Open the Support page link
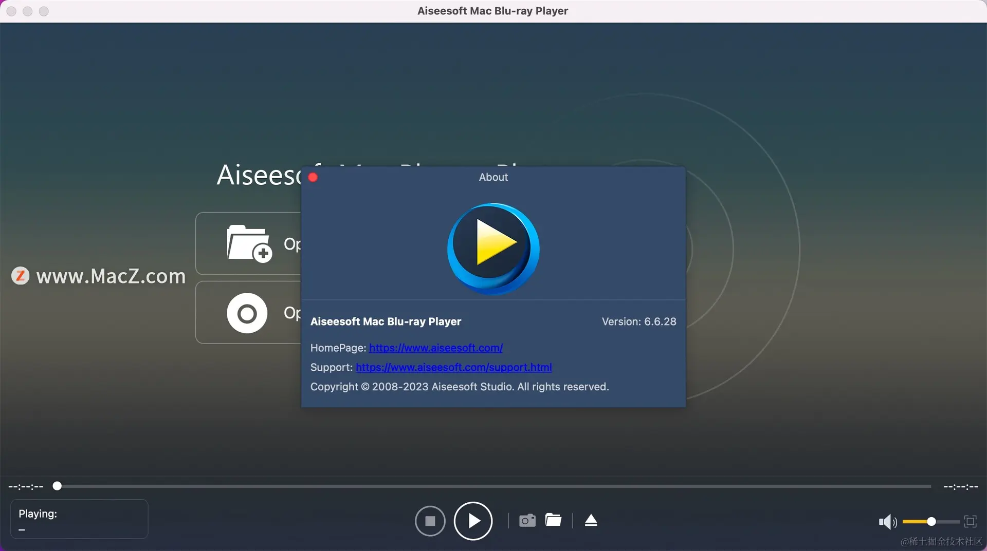The image size is (987, 551). coord(453,367)
